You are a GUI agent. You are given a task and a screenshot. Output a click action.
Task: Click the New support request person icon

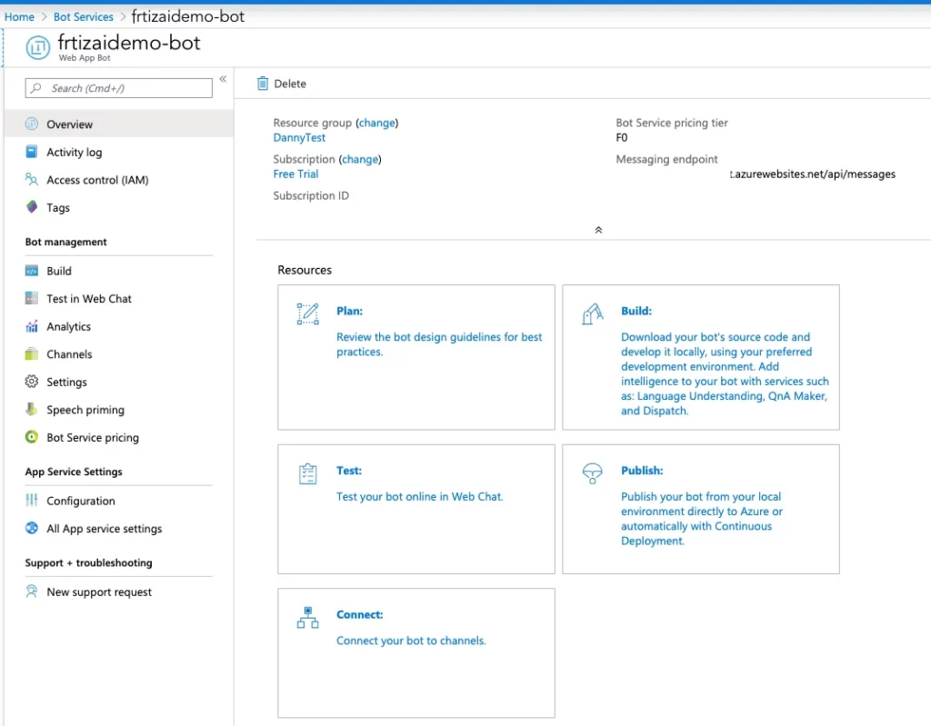pyautogui.click(x=32, y=592)
